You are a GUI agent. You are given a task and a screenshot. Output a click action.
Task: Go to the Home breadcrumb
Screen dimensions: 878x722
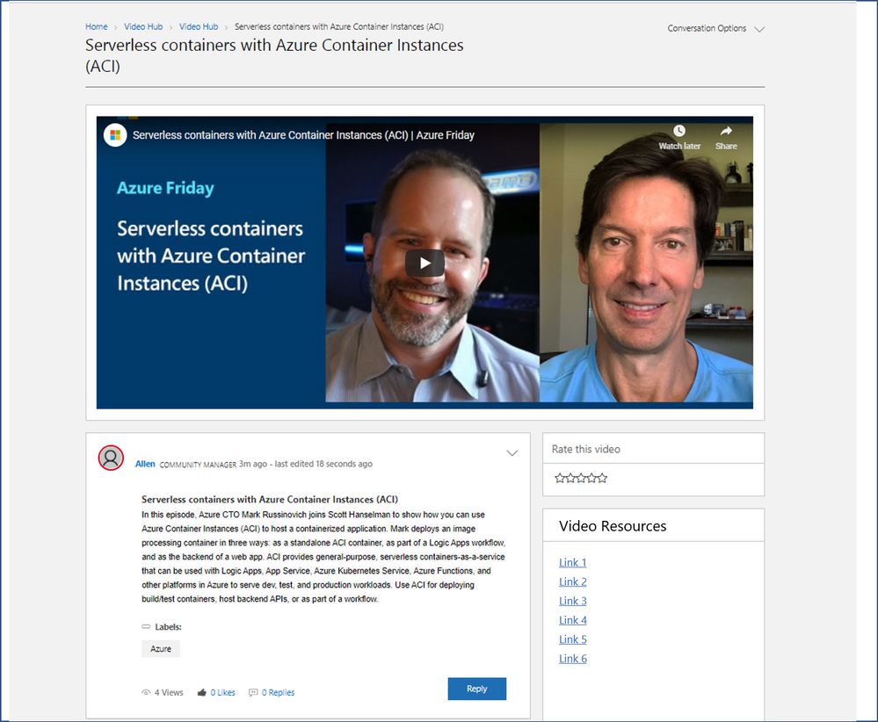[97, 27]
